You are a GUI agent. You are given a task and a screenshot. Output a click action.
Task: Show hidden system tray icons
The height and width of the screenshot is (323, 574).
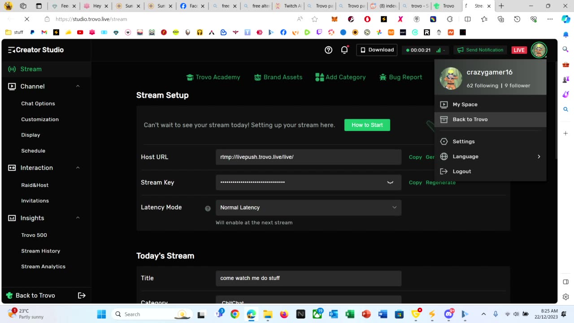pyautogui.click(x=483, y=314)
